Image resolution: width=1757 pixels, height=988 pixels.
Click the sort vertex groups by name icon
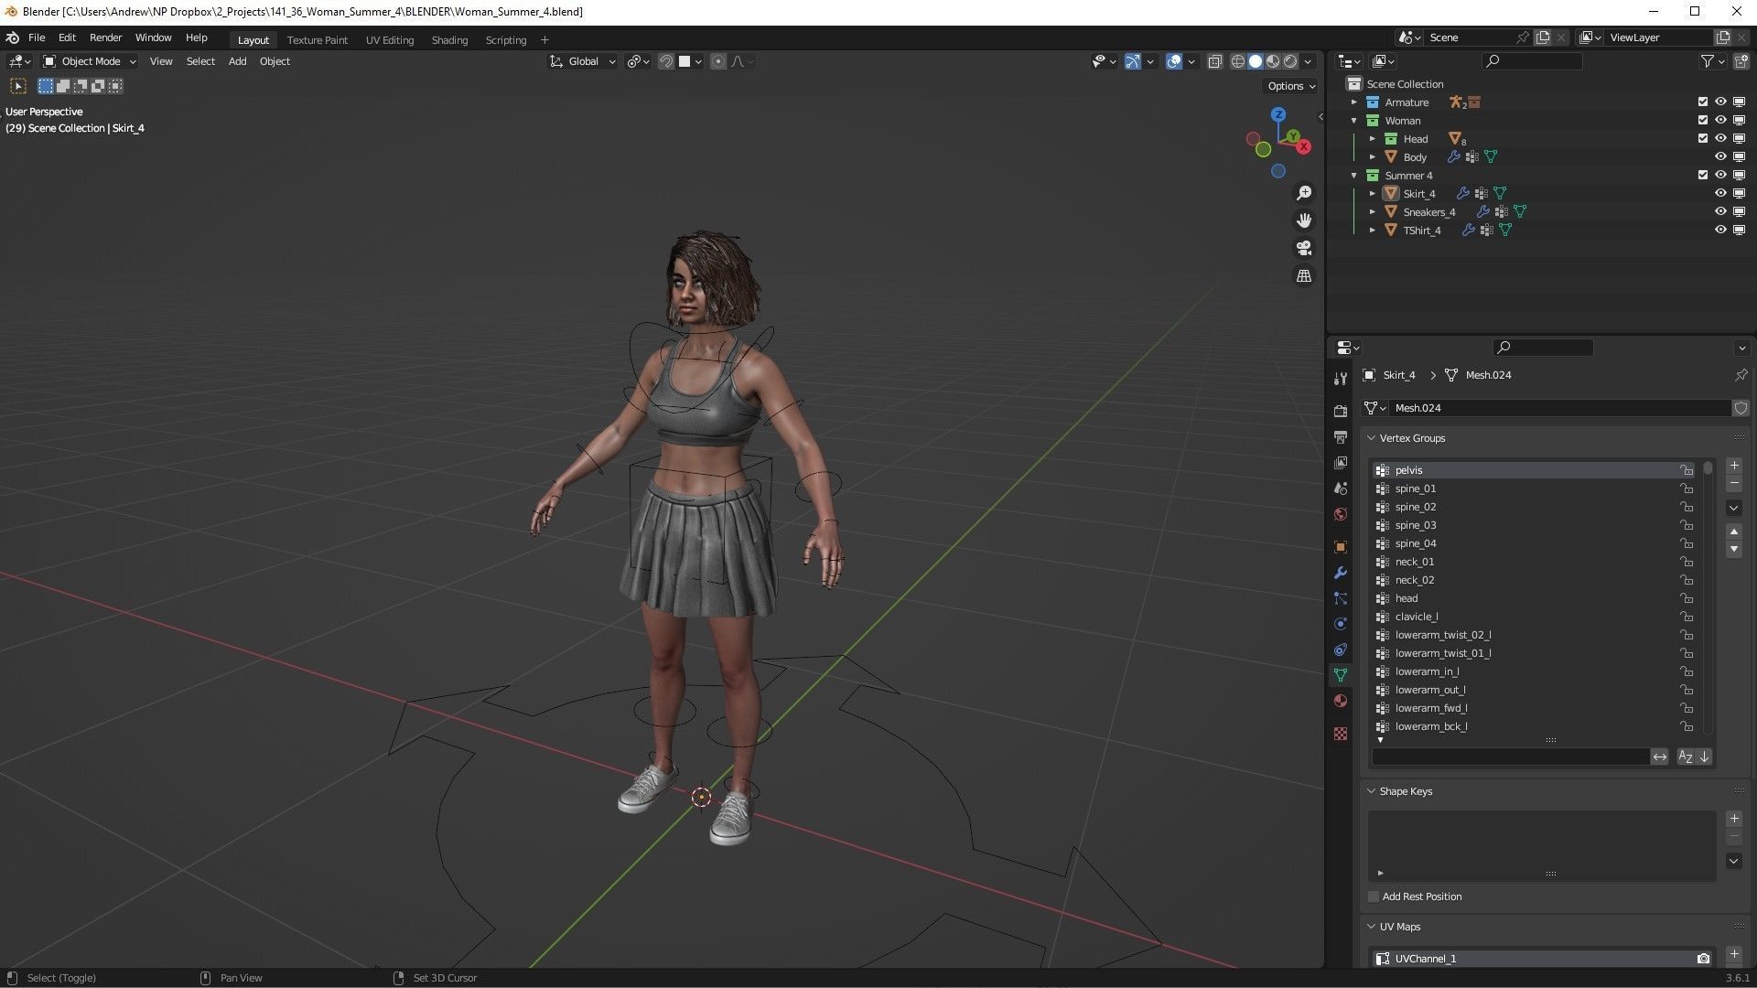tap(1685, 757)
